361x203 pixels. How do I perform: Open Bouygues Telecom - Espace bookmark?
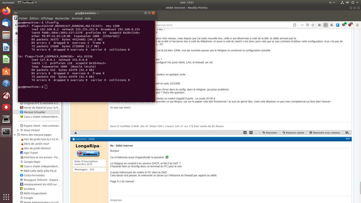pyautogui.click(x=40, y=180)
